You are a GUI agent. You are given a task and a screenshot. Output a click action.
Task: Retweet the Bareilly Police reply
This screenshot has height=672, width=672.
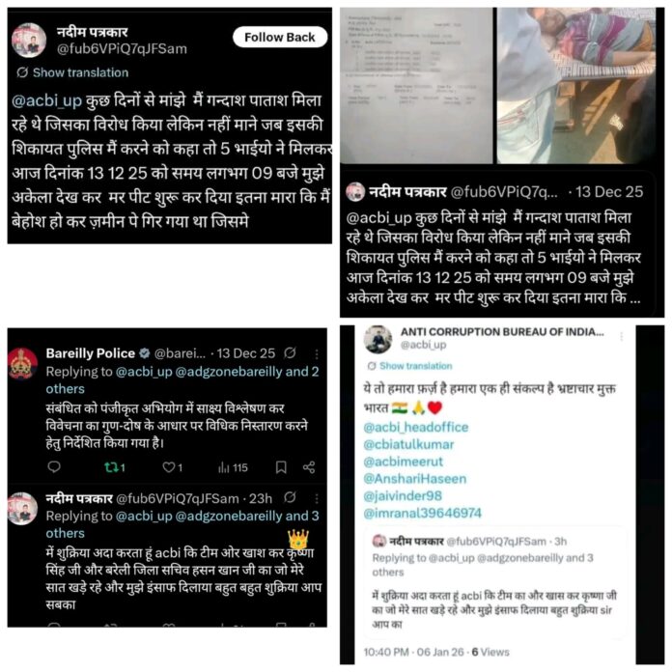115,467
